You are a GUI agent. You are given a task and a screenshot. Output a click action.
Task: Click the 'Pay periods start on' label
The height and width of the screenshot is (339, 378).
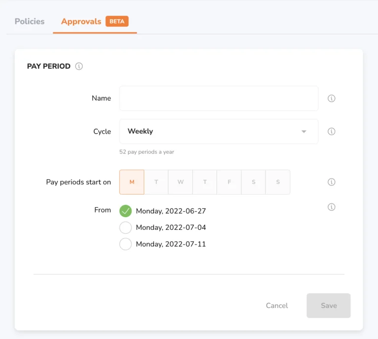click(79, 182)
